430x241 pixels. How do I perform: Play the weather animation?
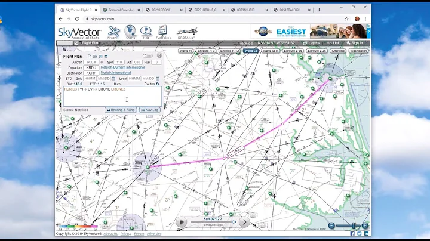click(x=181, y=222)
